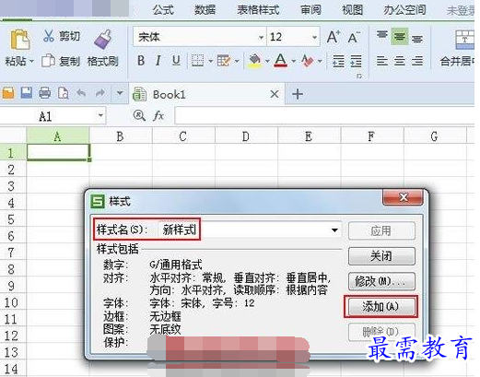Open the Name Box dropdown

coord(100,115)
